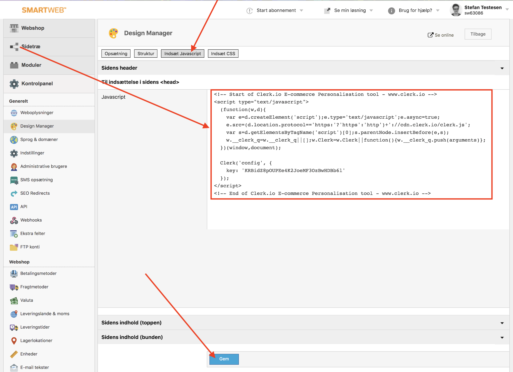Select the Webhooks icon
This screenshot has height=372, width=513.
click(14, 220)
